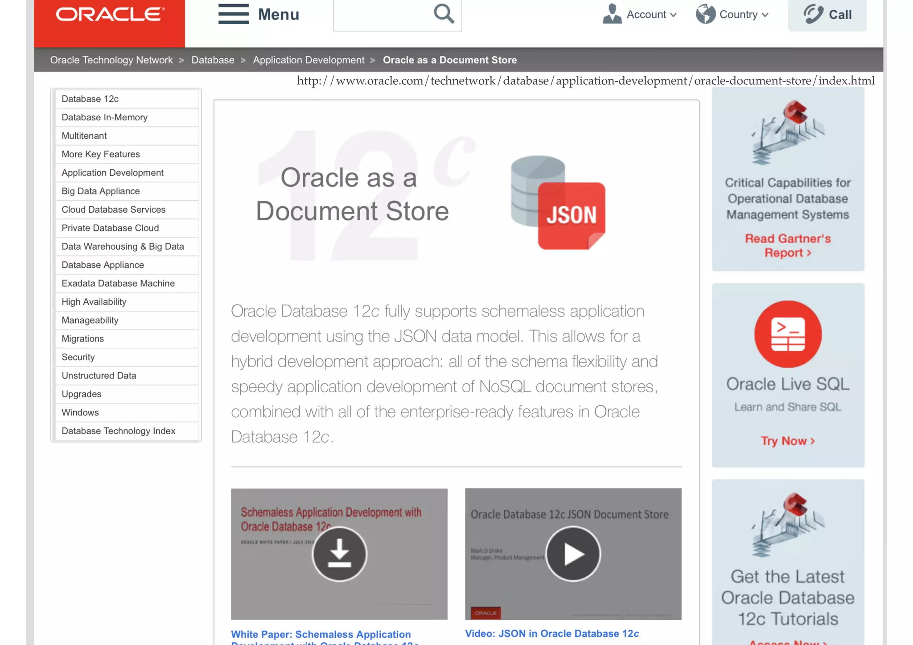Open White Paper: Schemaless Application link
Viewport: 913px width, 645px height.
[325, 638]
